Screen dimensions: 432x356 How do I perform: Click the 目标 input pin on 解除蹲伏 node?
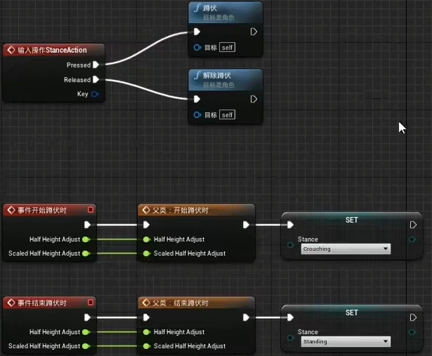[x=197, y=114]
